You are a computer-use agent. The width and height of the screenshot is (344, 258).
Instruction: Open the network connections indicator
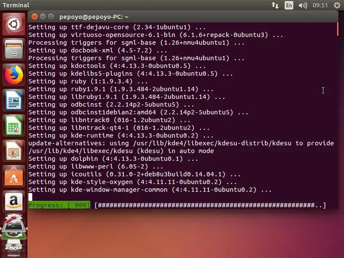(275, 5)
